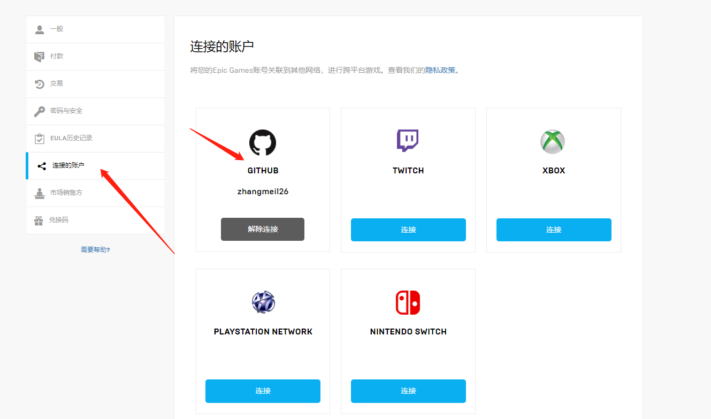
Task: Disconnect GitHub with the 解除连接 button
Action: (x=263, y=229)
